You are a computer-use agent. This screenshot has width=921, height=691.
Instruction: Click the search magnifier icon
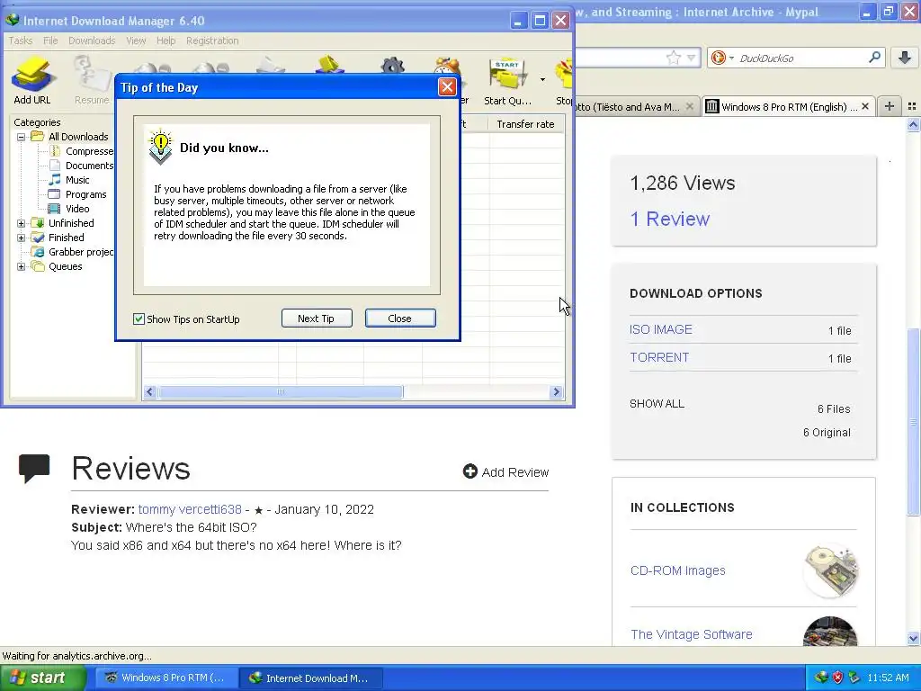tap(874, 58)
